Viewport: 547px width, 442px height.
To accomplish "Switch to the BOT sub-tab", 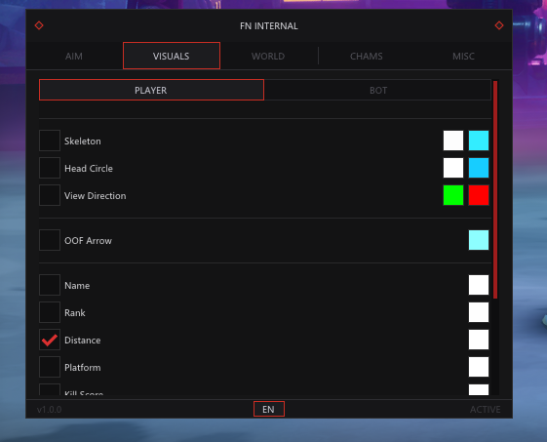I will tap(378, 90).
